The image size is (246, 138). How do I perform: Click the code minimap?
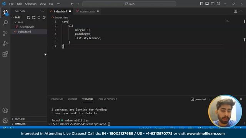227,21
